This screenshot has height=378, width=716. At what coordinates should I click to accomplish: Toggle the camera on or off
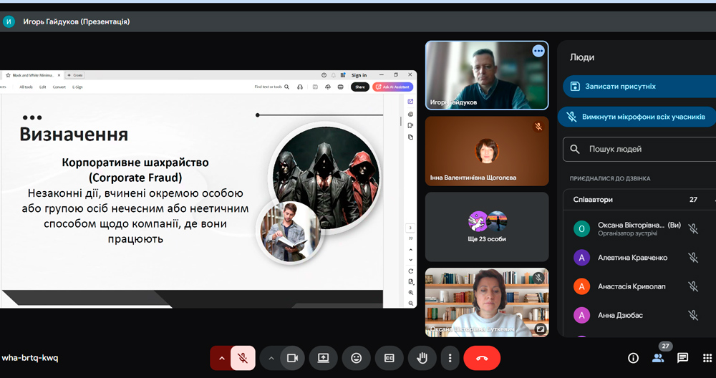(292, 358)
